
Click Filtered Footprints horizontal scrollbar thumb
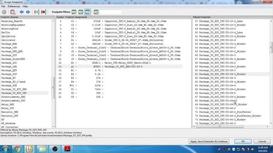pos(220,127)
